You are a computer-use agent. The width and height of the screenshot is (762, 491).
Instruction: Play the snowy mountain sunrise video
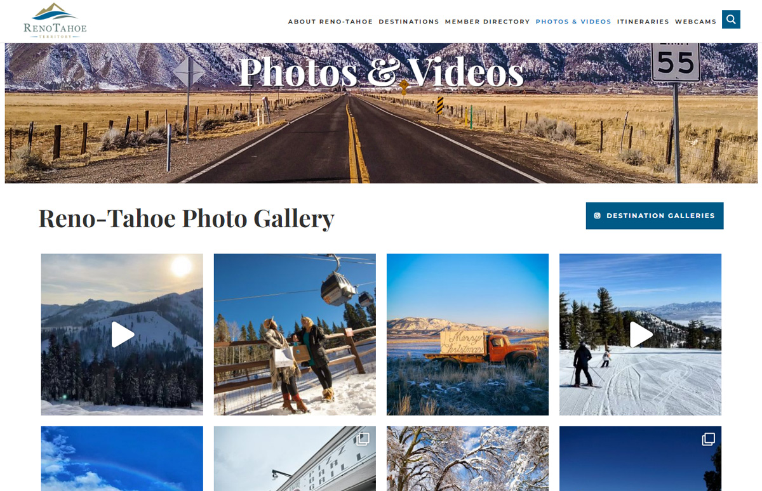click(122, 334)
